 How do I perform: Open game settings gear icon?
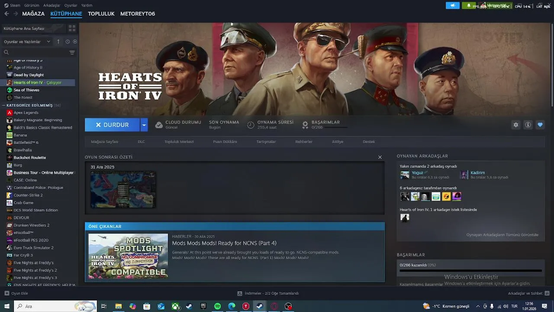coord(515,125)
